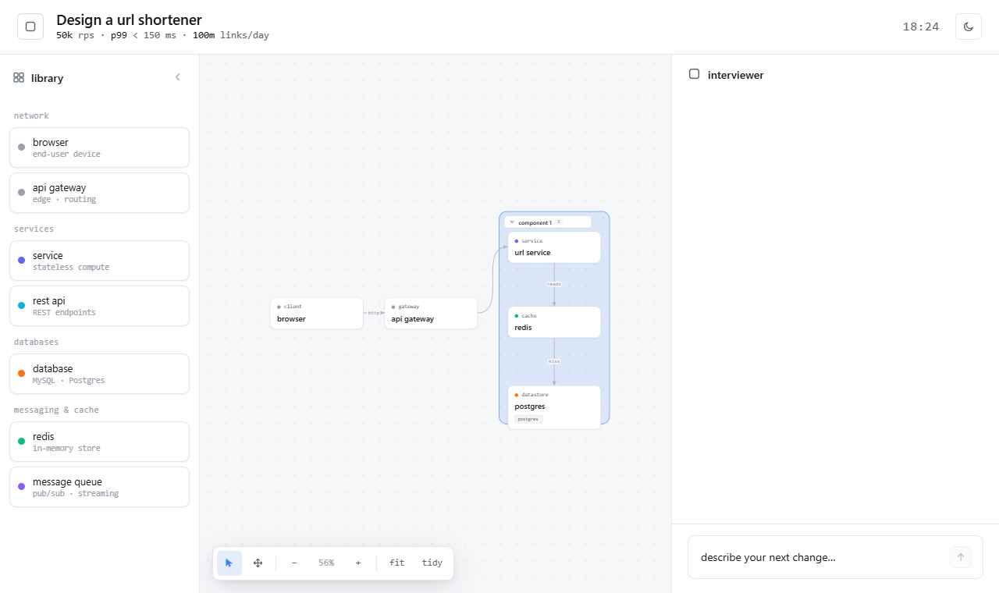999x593 pixels.
Task: Toggle dark mode with the moon icon
Action: [x=969, y=27]
